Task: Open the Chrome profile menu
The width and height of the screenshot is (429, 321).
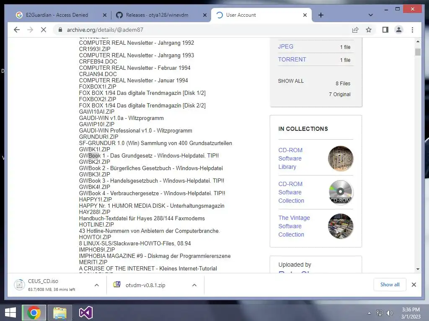Action: pyautogui.click(x=399, y=30)
